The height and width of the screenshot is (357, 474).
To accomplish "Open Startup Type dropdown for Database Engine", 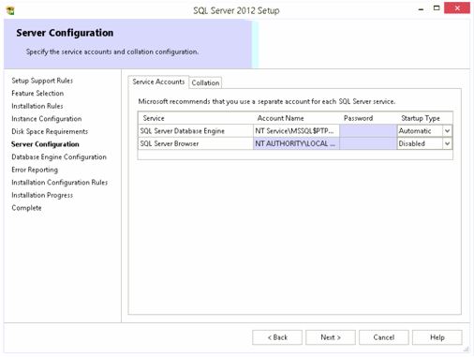I will [447, 131].
